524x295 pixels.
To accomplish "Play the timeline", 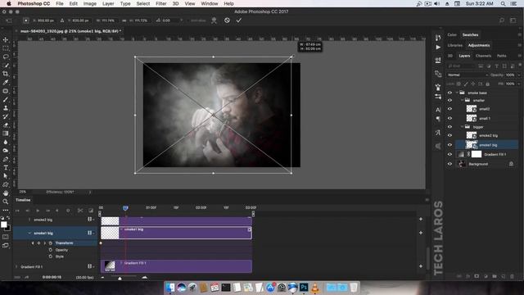I will (38, 211).
